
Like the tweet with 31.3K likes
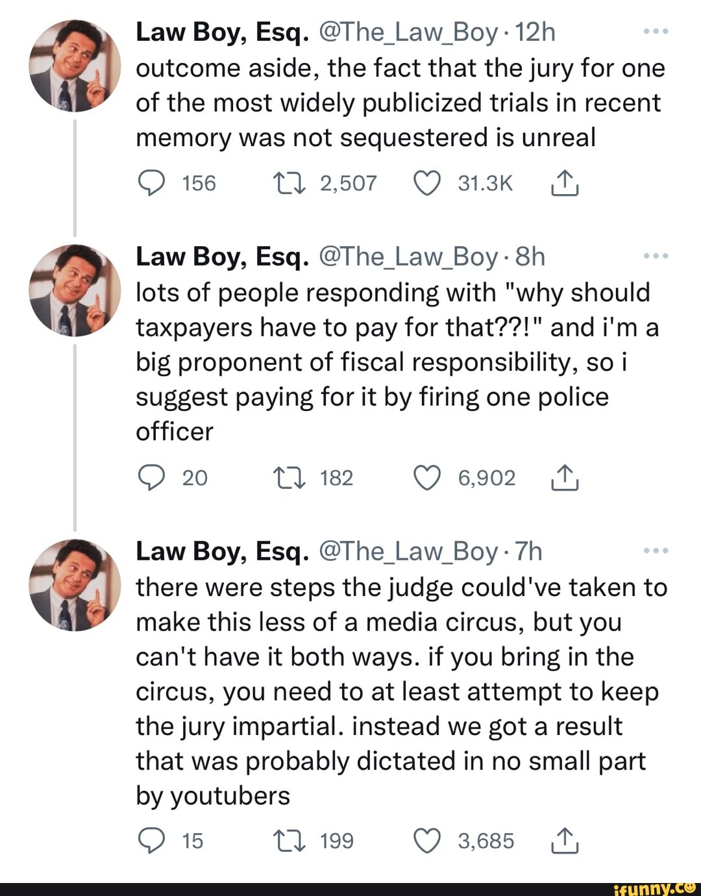tap(426, 184)
